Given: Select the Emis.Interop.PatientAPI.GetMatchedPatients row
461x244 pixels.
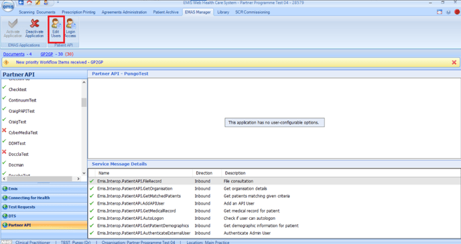Looking at the screenshot, I should tap(274, 196).
